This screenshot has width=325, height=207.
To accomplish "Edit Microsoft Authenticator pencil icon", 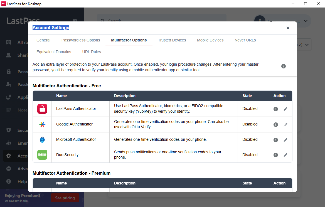I will (x=285, y=140).
